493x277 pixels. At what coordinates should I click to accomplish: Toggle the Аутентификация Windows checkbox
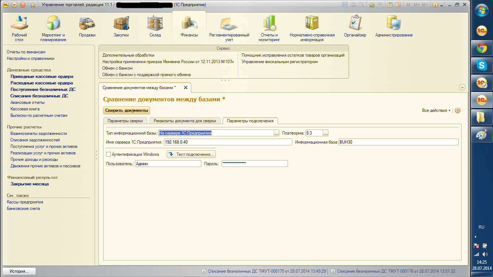(108, 154)
